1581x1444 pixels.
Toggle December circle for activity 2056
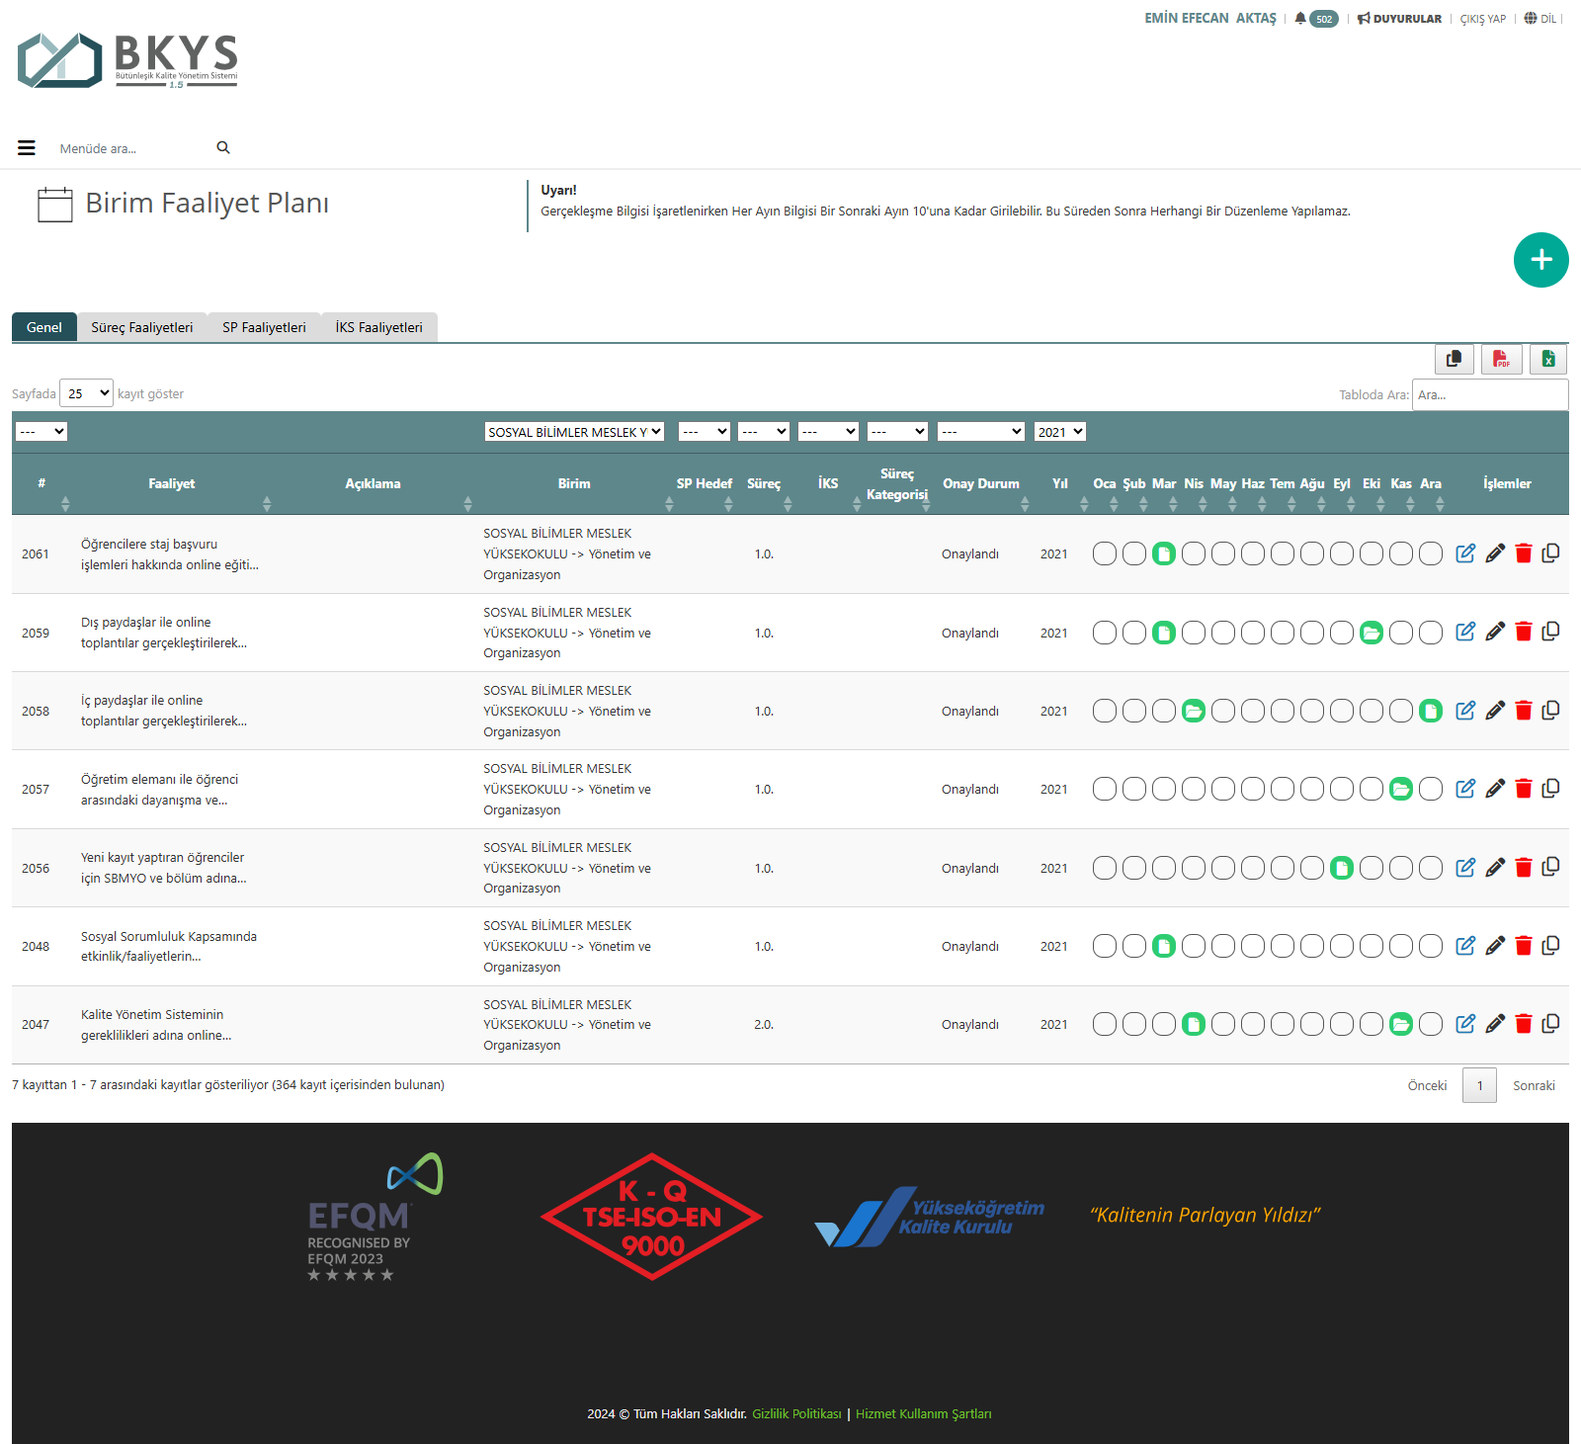(x=1431, y=868)
